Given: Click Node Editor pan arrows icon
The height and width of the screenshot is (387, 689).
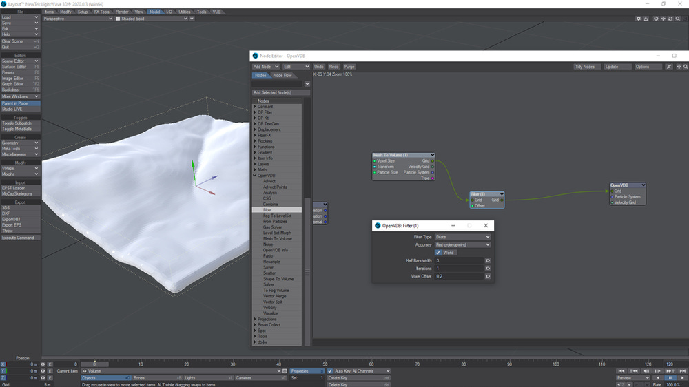Looking at the screenshot, I should pyautogui.click(x=679, y=67).
